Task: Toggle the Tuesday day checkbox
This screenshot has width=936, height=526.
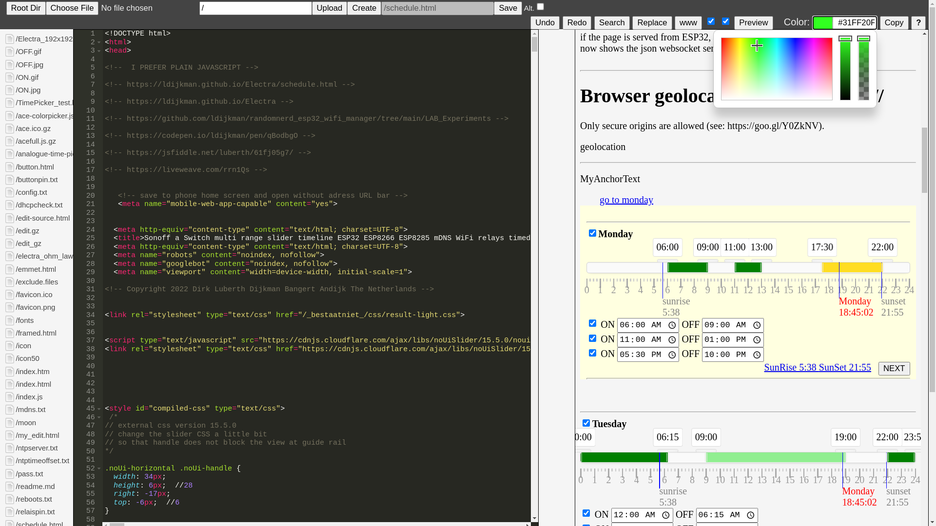Action: click(x=586, y=423)
